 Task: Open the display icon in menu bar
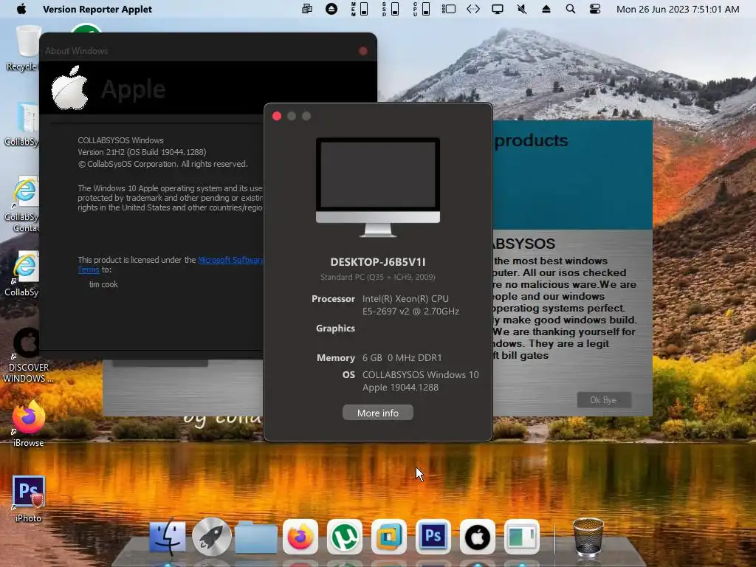[497, 9]
